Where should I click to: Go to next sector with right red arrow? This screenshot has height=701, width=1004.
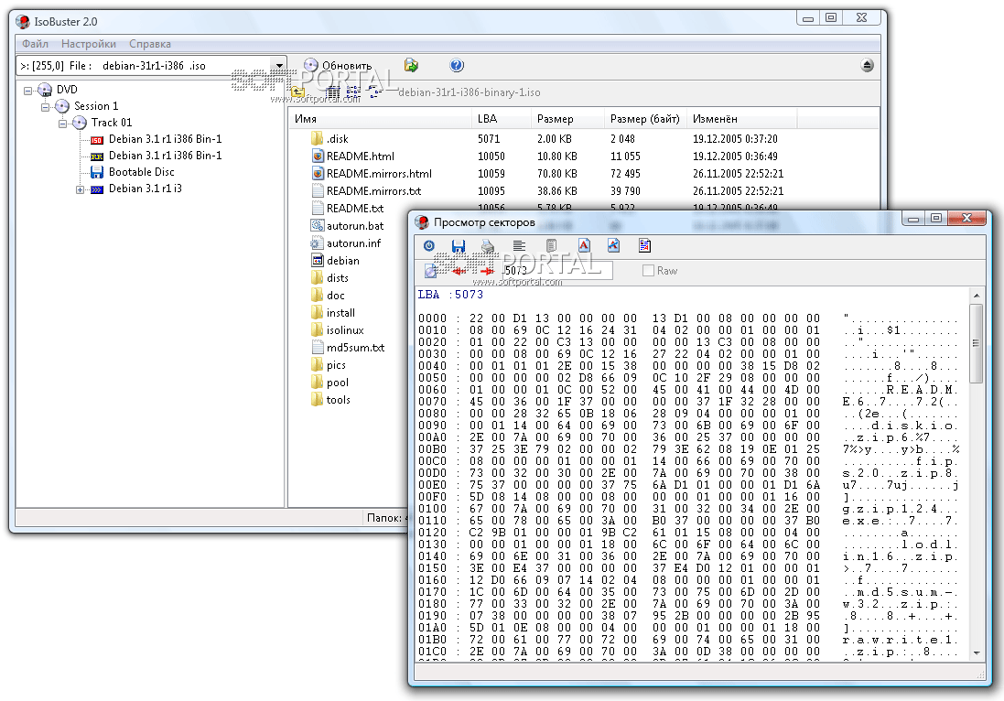click(x=487, y=271)
